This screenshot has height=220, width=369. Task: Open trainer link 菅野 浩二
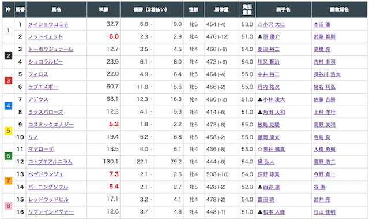coord(324,162)
